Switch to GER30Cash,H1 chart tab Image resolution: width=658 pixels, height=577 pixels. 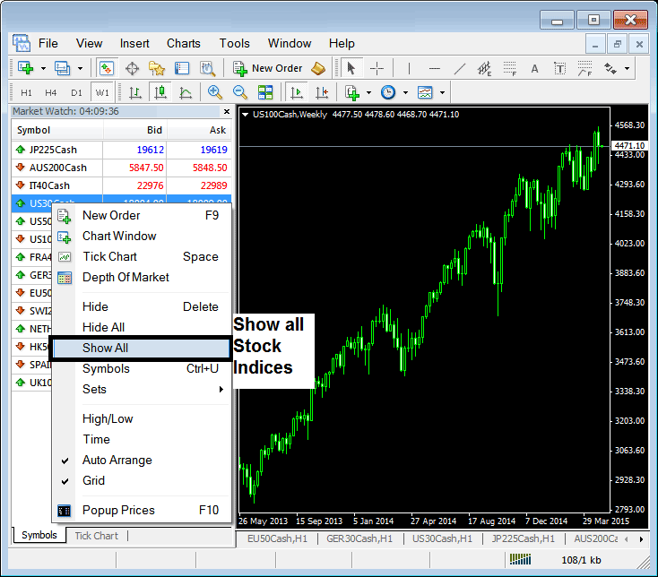click(359, 538)
